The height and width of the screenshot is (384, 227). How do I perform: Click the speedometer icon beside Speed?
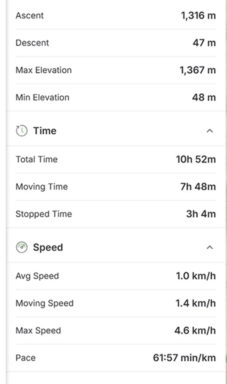pyautogui.click(x=21, y=247)
